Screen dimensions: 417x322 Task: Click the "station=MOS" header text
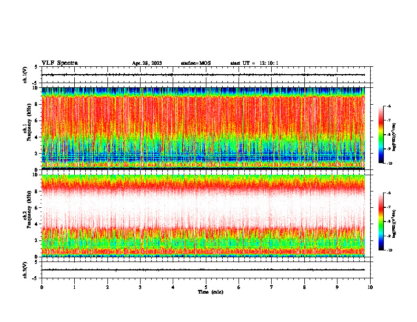[x=196, y=63]
